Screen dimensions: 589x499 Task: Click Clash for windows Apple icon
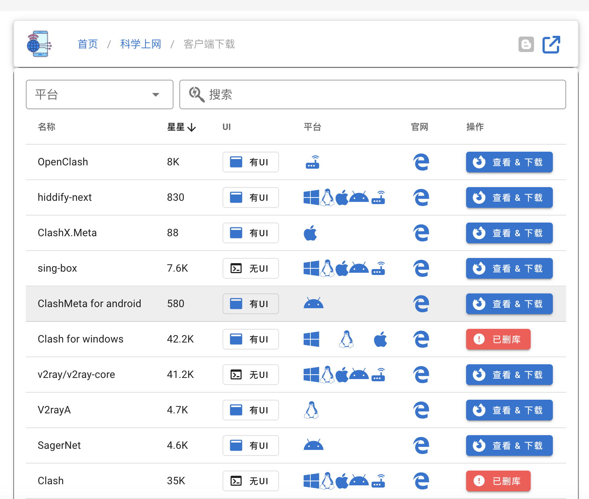coord(380,339)
